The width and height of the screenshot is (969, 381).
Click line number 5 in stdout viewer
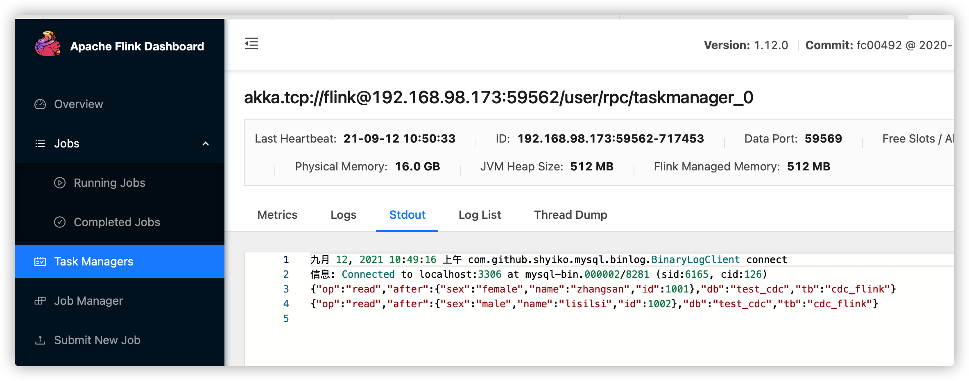(x=286, y=319)
